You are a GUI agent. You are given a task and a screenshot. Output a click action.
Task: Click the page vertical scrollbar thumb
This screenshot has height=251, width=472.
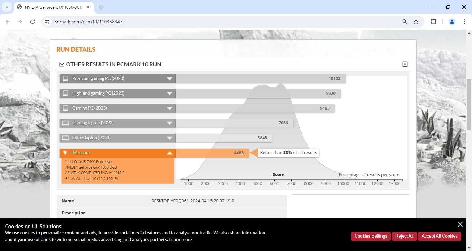(469, 104)
